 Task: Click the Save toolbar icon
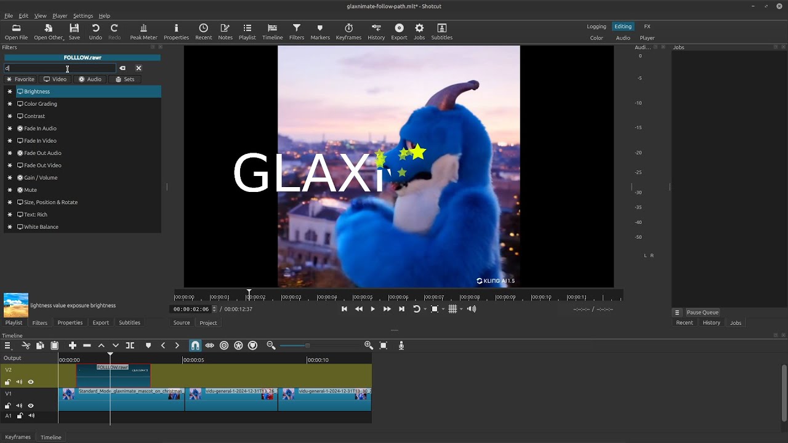click(x=74, y=31)
